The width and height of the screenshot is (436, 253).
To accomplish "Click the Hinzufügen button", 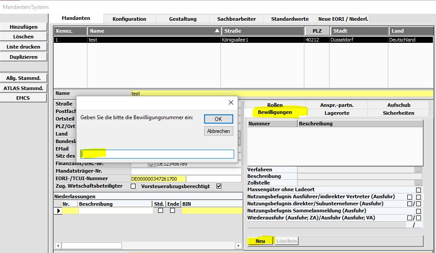I will pos(23,27).
